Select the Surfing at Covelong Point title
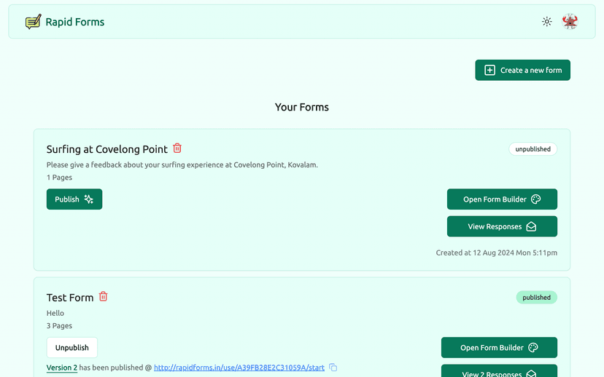Image resolution: width=604 pixels, height=377 pixels. 107,149
